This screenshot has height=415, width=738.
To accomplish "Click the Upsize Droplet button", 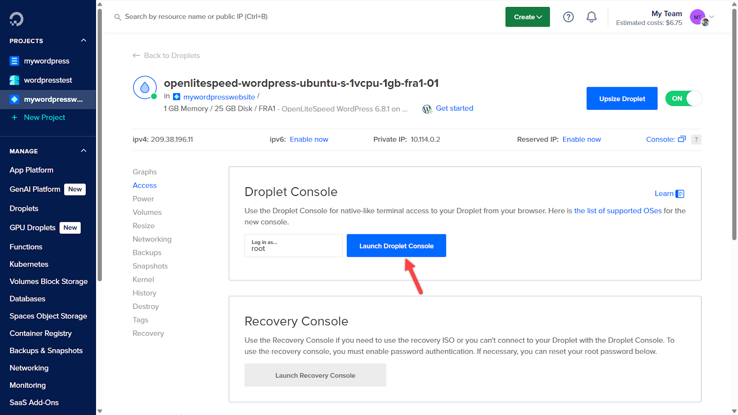I will (x=622, y=99).
